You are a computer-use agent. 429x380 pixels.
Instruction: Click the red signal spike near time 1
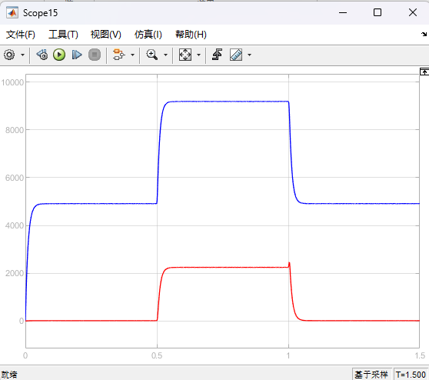click(289, 264)
